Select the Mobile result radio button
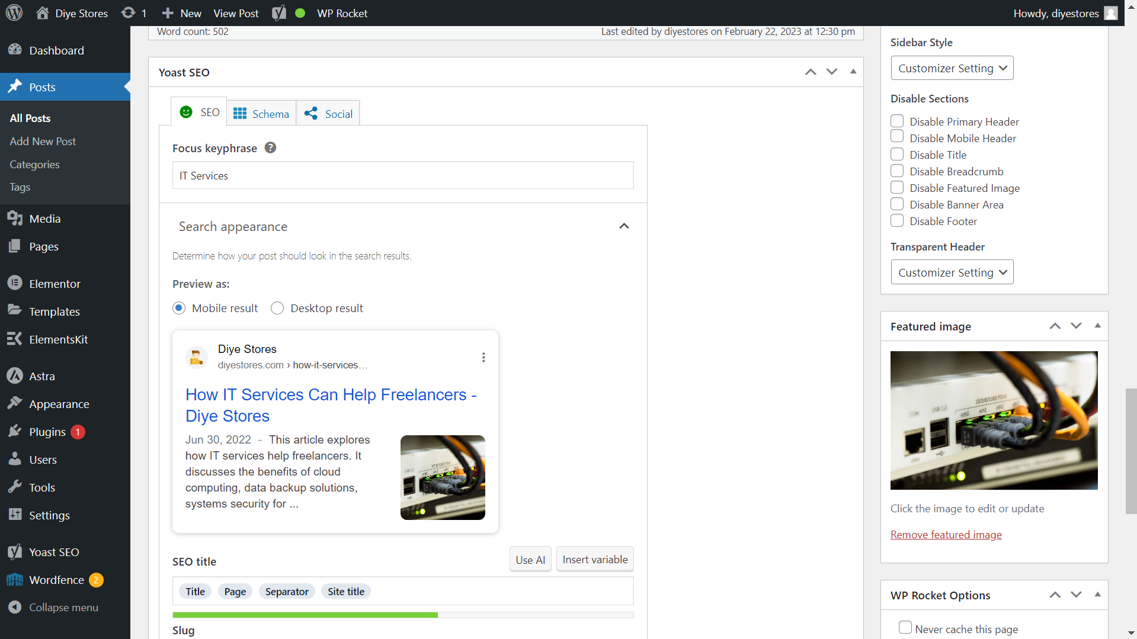Screen dimensions: 1137x639 tap(179, 308)
